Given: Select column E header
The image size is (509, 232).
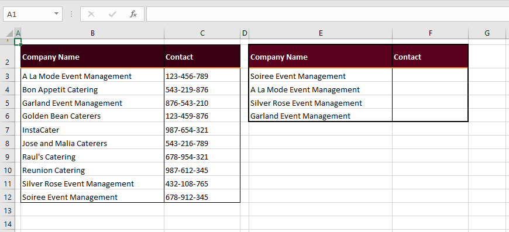Looking at the screenshot, I should (321, 33).
